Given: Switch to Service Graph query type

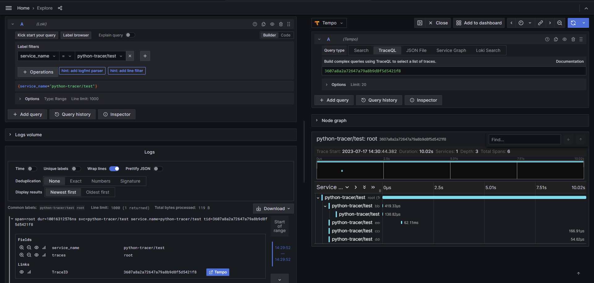Looking at the screenshot, I should pyautogui.click(x=451, y=50).
